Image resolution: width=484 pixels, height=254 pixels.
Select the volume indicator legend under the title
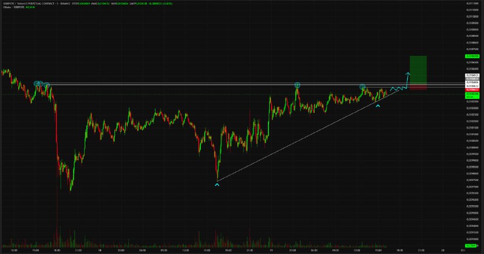[19, 7]
